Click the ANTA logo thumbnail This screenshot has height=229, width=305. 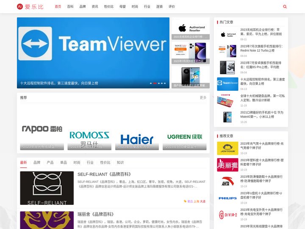pyautogui.click(x=227, y=182)
